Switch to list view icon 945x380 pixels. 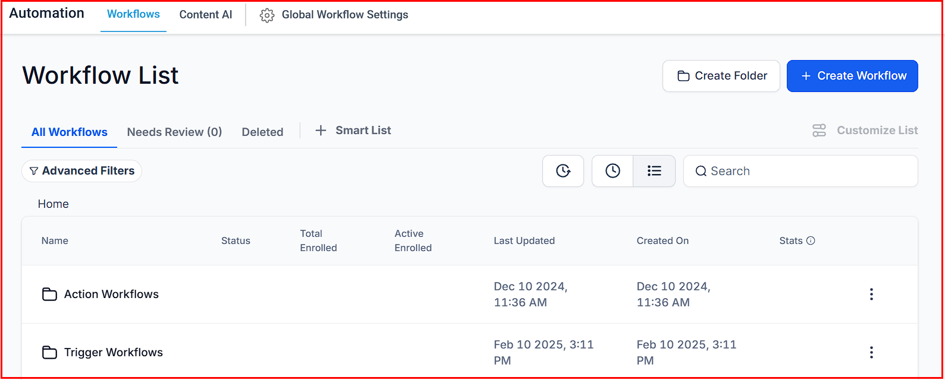(x=654, y=171)
